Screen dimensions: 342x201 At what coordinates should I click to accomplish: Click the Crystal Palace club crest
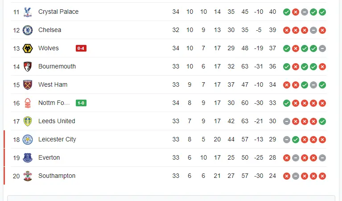coord(28,12)
